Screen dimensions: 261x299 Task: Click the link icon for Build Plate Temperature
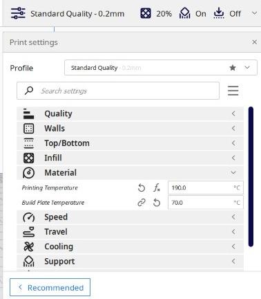pos(142,203)
